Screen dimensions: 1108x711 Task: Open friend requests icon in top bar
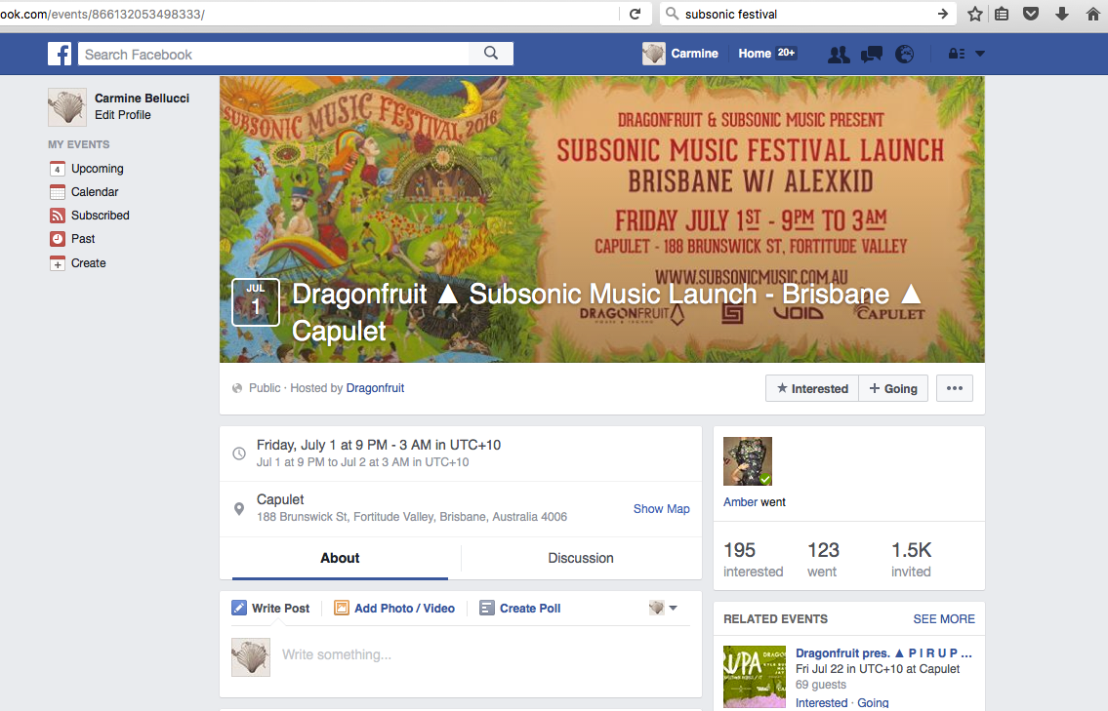click(839, 55)
